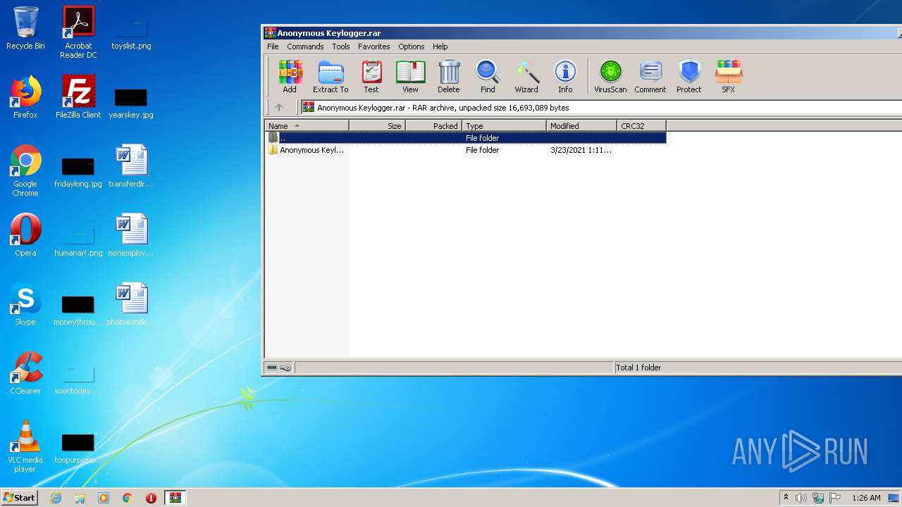Open the Options menu
The width and height of the screenshot is (902, 507).
pos(412,46)
